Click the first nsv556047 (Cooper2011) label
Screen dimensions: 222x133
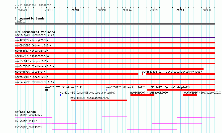[x=31, y=61]
